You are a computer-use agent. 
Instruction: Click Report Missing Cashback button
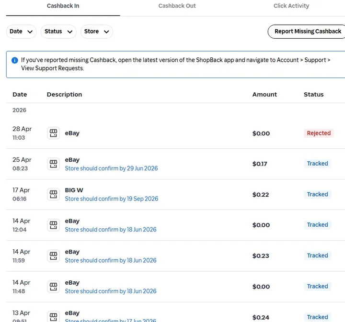click(308, 32)
